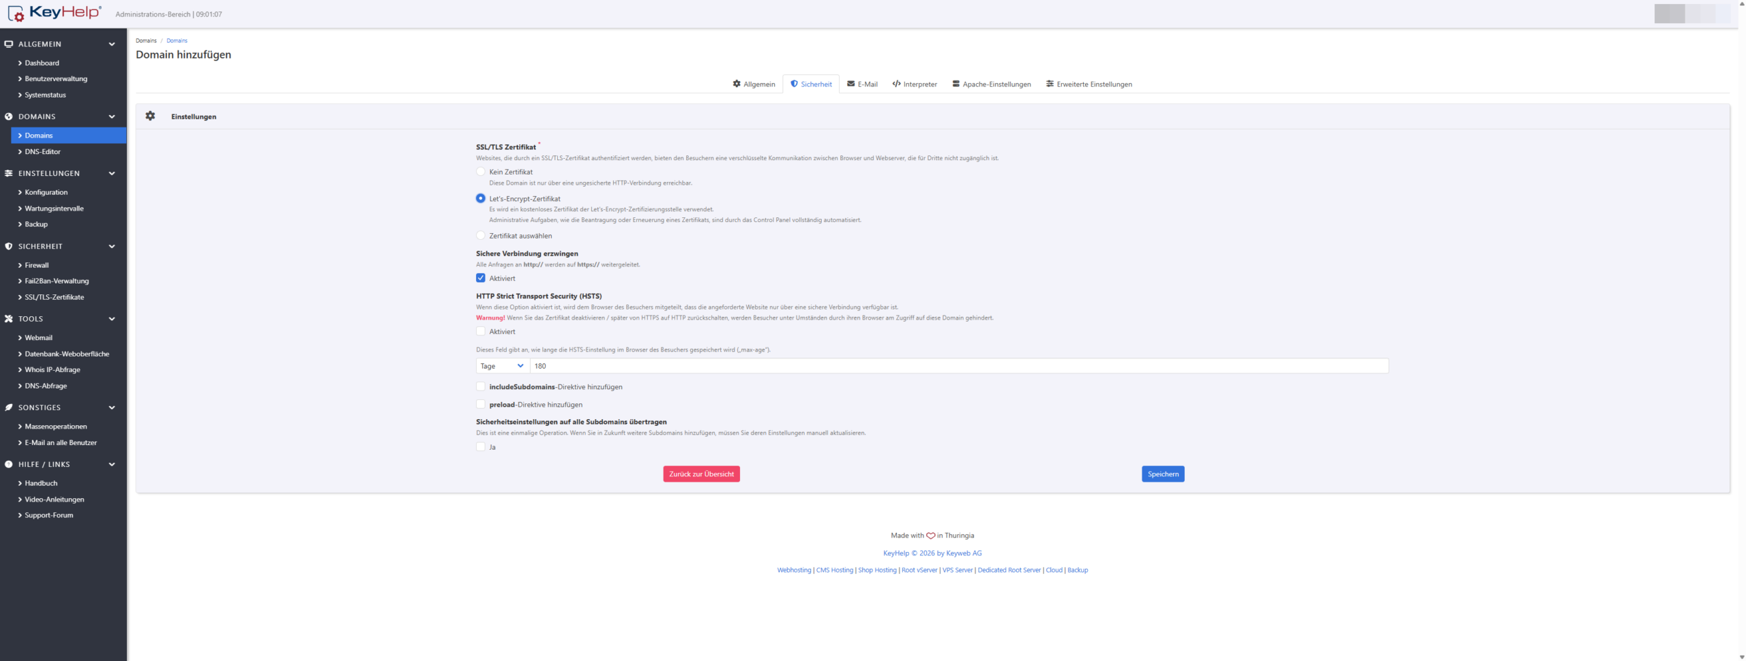The image size is (1746, 661).
Task: Click the KeyHelp logo
Action: click(55, 13)
